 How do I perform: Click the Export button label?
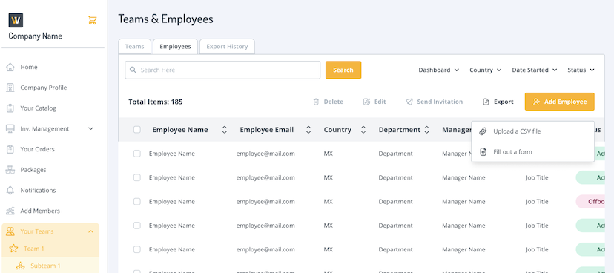[x=504, y=102]
